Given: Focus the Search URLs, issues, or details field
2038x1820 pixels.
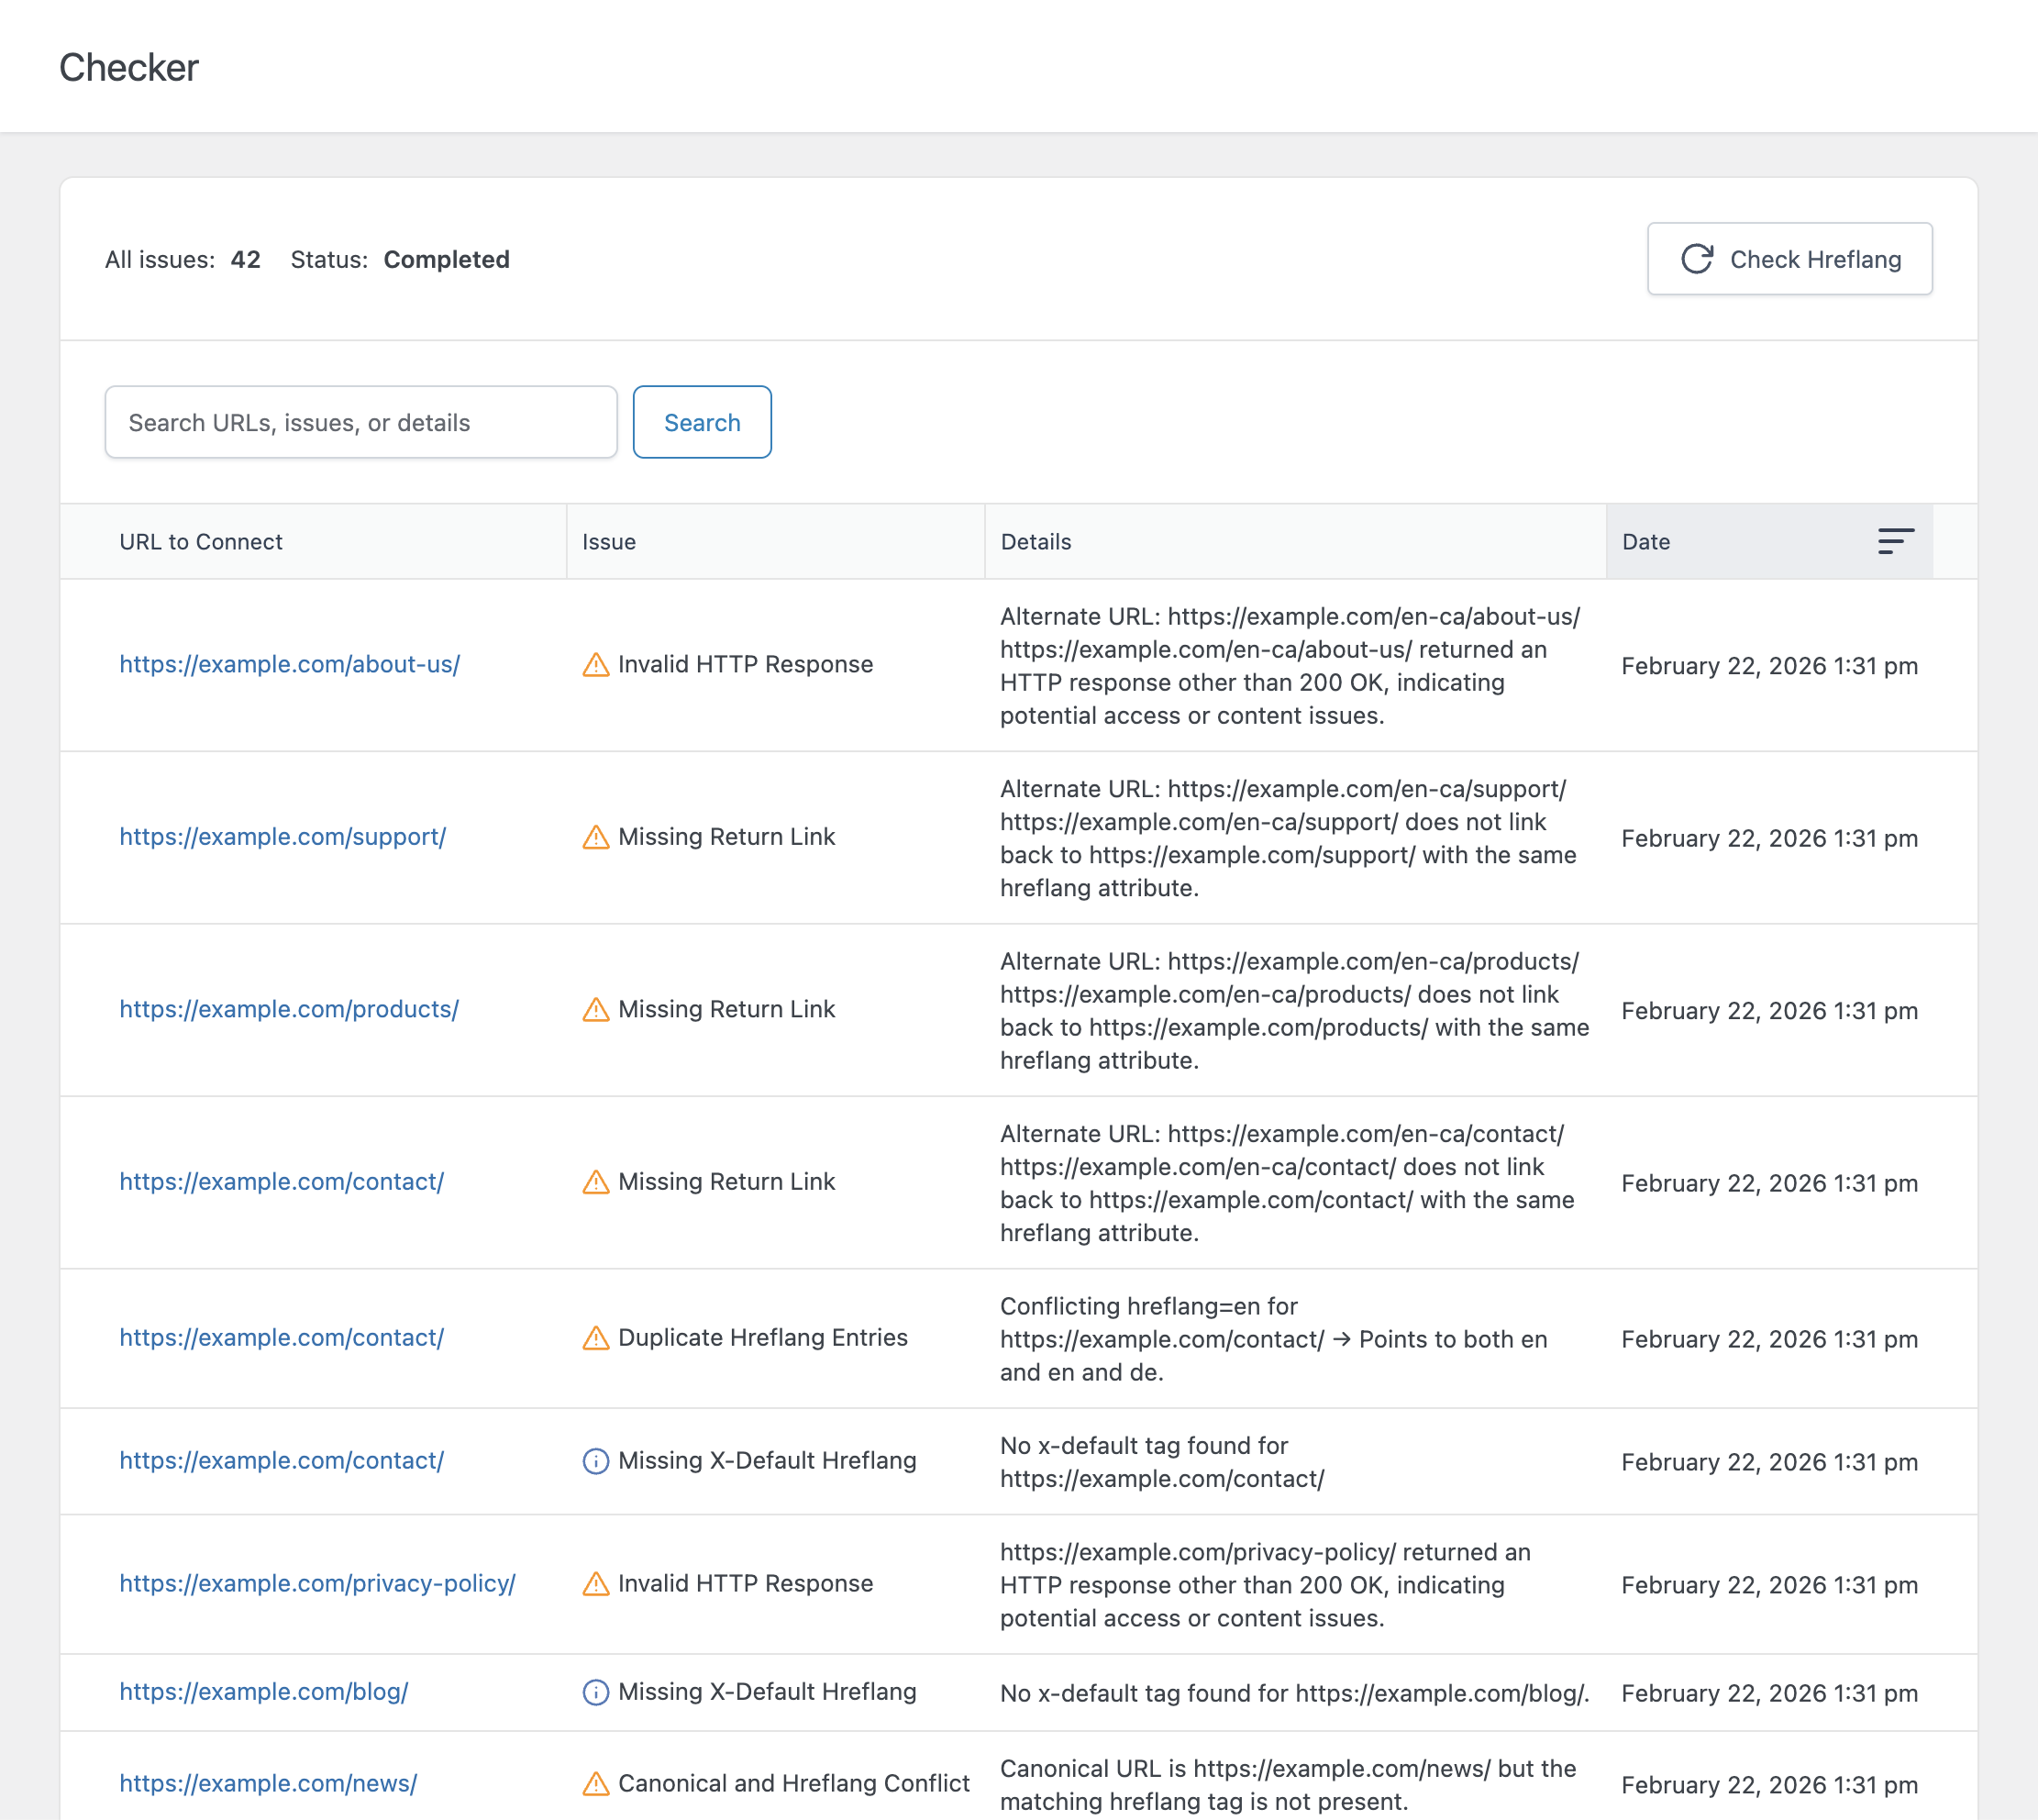Looking at the screenshot, I should point(361,422).
